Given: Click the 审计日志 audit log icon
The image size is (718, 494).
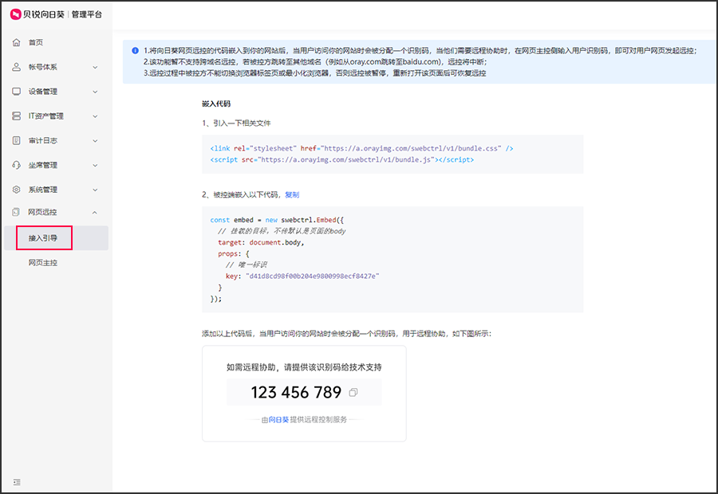Looking at the screenshot, I should click(18, 140).
